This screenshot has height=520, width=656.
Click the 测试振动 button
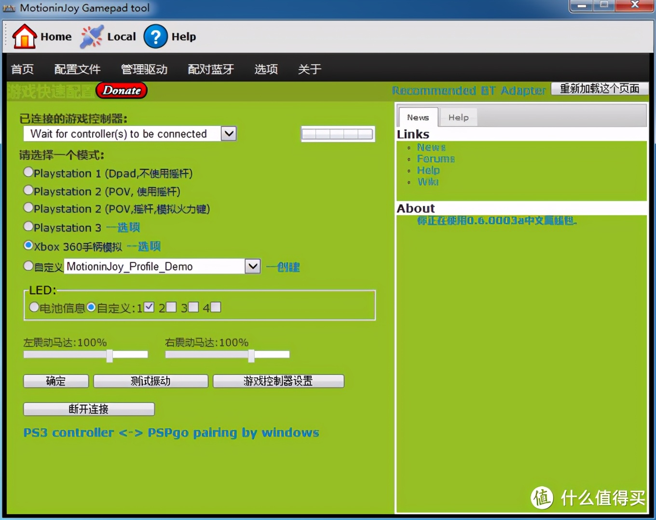pyautogui.click(x=150, y=381)
